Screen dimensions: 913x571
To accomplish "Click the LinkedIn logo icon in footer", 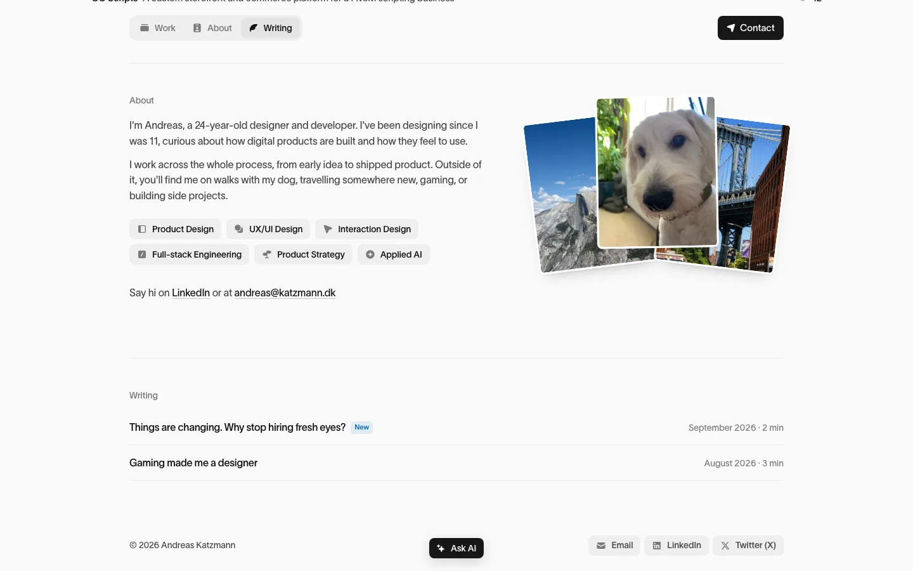I will 657,546.
